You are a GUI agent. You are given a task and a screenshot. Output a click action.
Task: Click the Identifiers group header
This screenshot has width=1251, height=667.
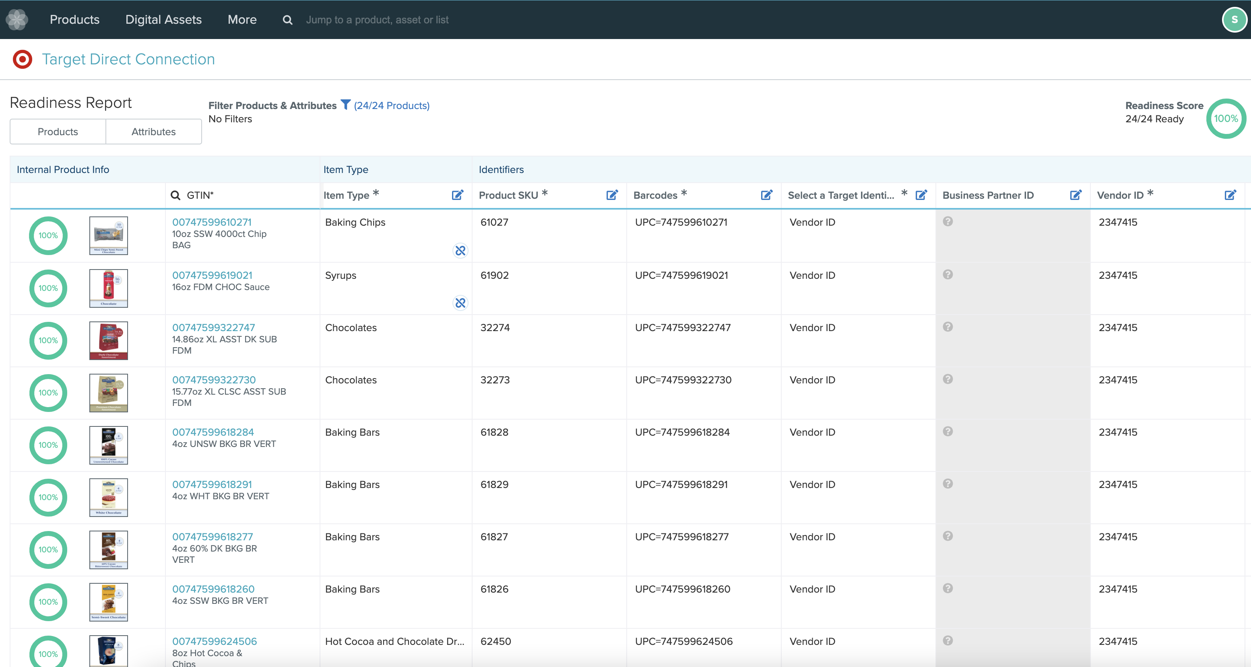tap(501, 169)
